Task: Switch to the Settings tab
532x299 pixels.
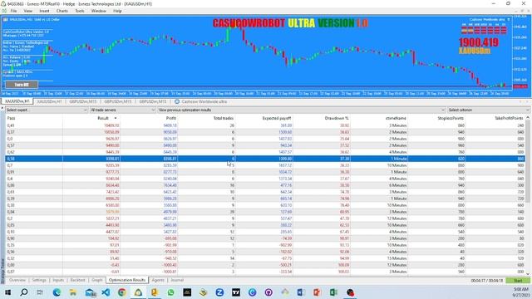Action: 39,280
